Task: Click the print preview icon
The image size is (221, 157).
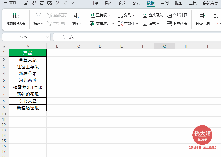Action: (50, 3)
